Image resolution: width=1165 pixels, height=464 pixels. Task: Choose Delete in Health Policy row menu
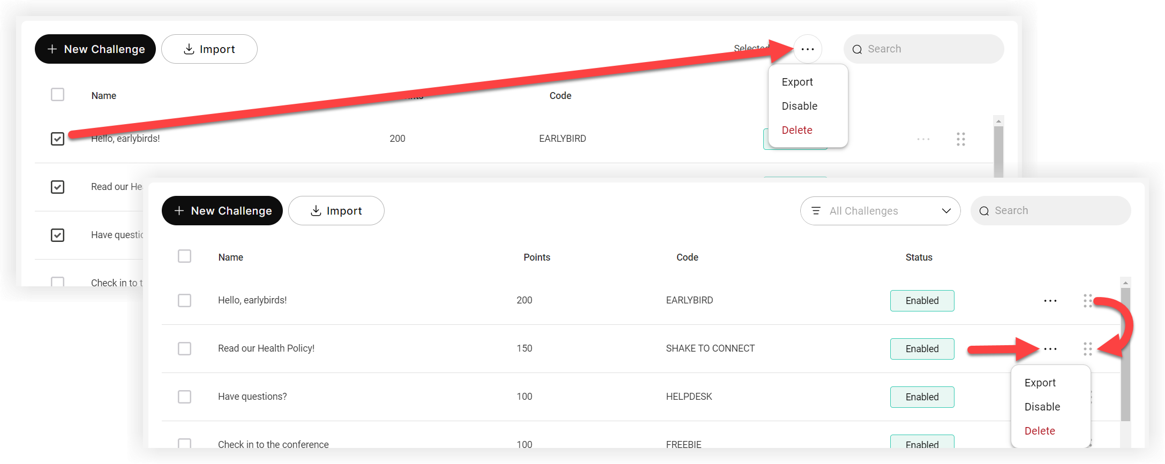click(1040, 431)
